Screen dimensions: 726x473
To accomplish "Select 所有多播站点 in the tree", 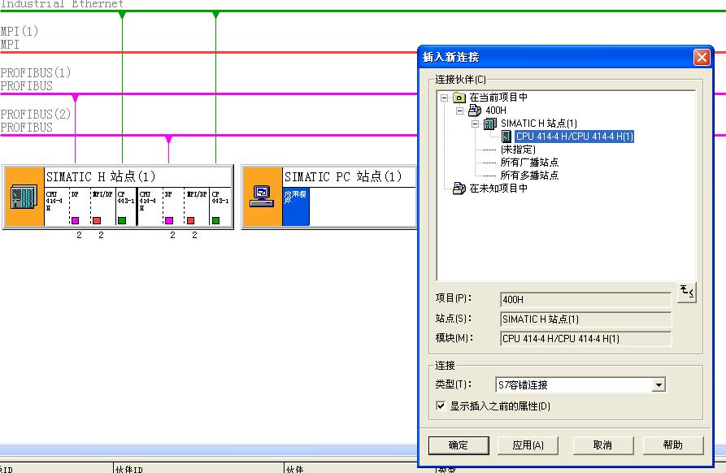I will point(529,176).
